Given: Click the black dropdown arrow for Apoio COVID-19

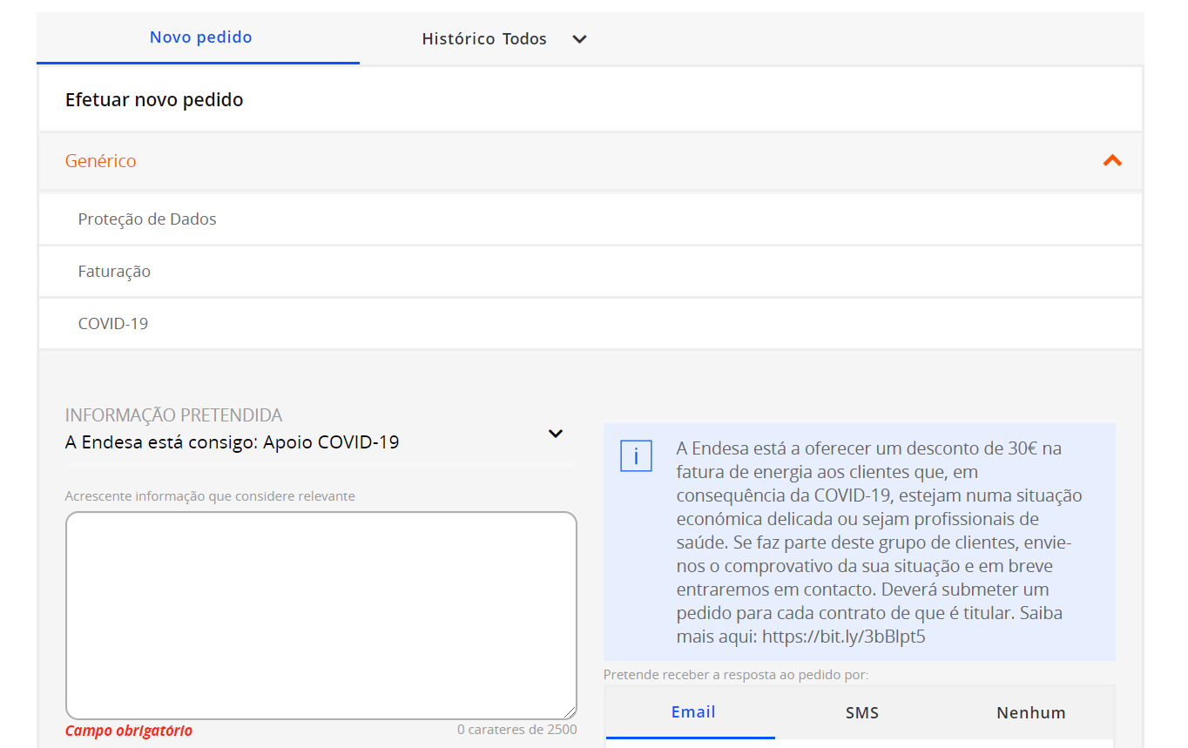Looking at the screenshot, I should pos(555,434).
